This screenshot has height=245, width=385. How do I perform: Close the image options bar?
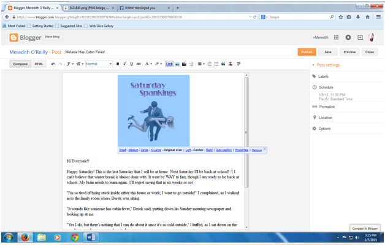coord(264,149)
